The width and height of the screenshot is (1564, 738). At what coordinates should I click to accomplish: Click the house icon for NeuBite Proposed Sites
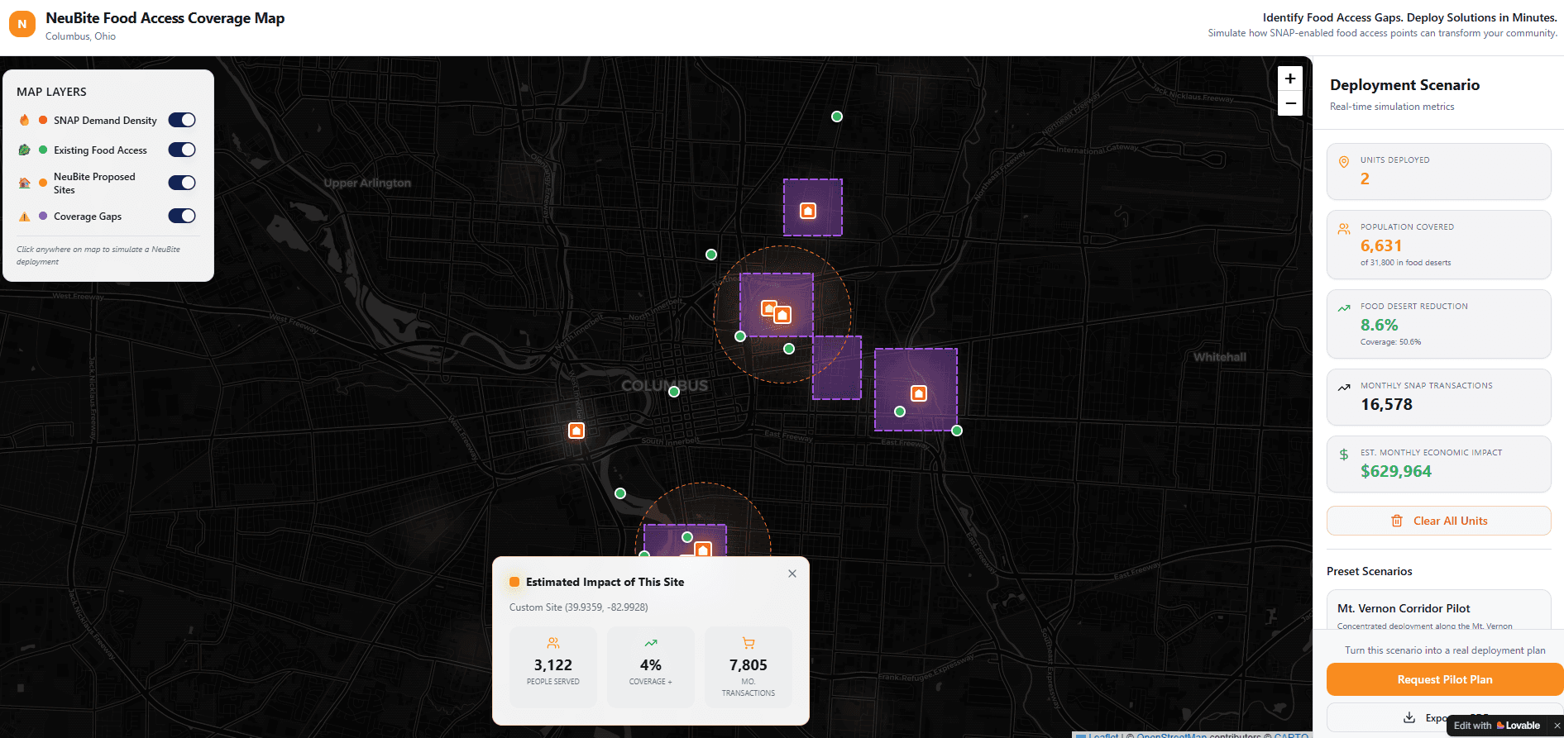point(25,183)
